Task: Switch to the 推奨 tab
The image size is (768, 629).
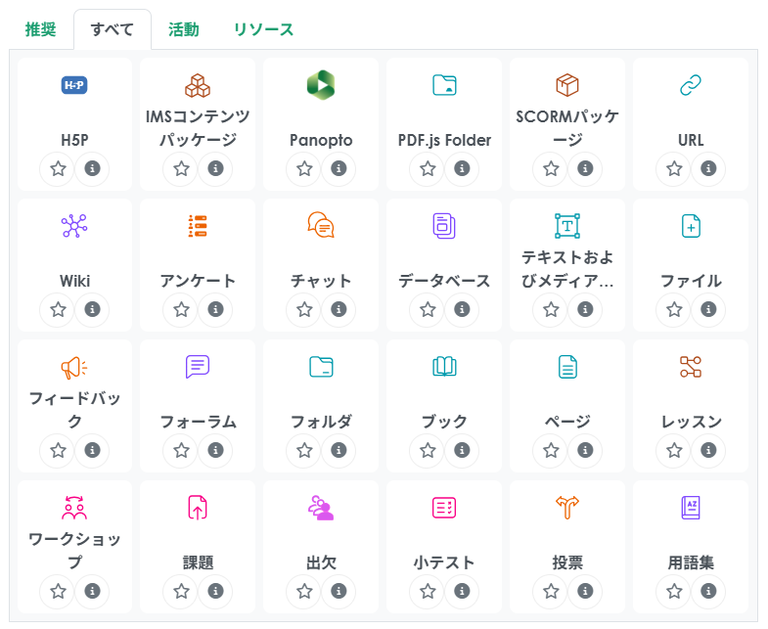Action: pos(41,29)
